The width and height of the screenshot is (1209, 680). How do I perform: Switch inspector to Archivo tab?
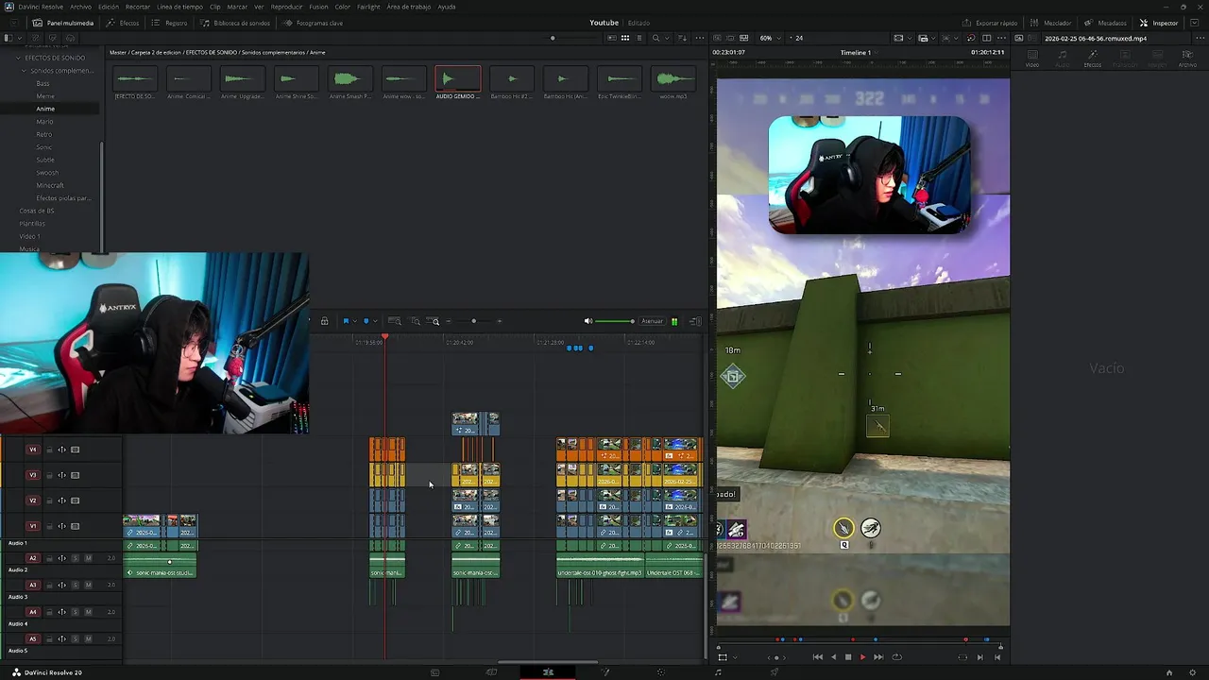click(1187, 59)
